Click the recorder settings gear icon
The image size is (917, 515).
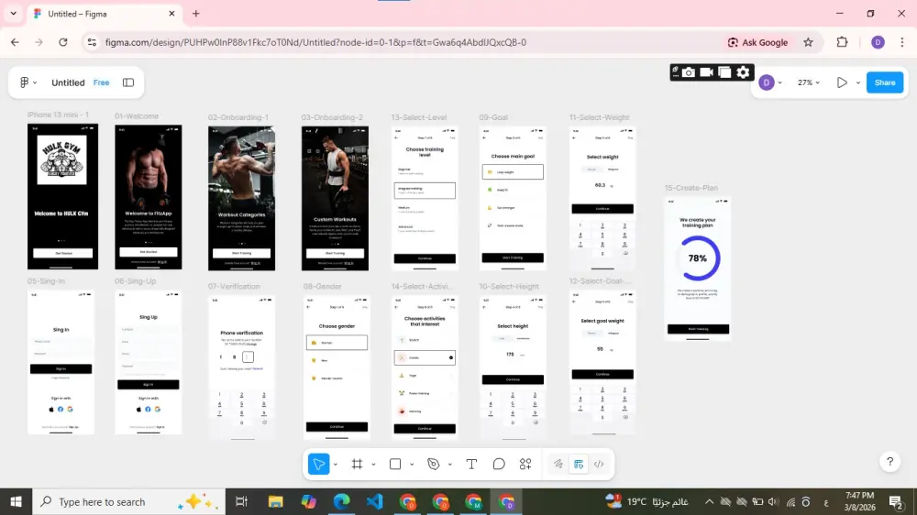[x=743, y=71]
